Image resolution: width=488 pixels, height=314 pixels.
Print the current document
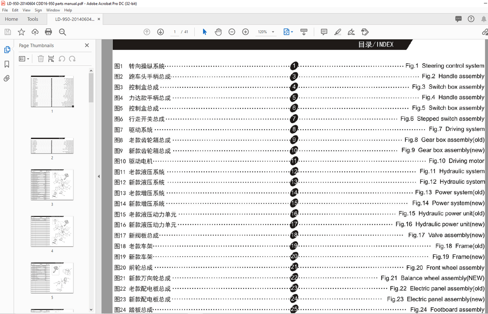pyautogui.click(x=49, y=32)
